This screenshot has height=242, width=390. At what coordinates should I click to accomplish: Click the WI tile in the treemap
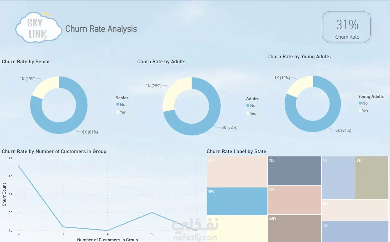point(372,178)
